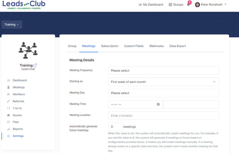
Task: Open Members in the sidebar
Action: [19, 94]
